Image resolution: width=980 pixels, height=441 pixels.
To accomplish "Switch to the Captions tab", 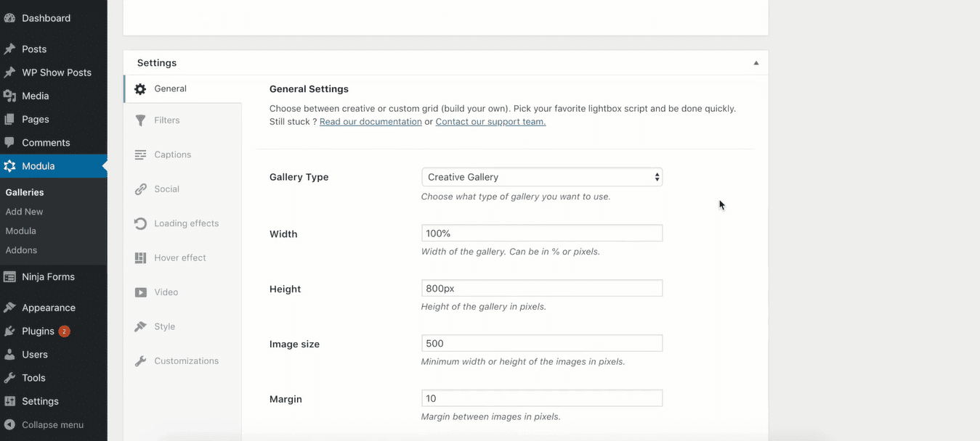I will pos(182,154).
